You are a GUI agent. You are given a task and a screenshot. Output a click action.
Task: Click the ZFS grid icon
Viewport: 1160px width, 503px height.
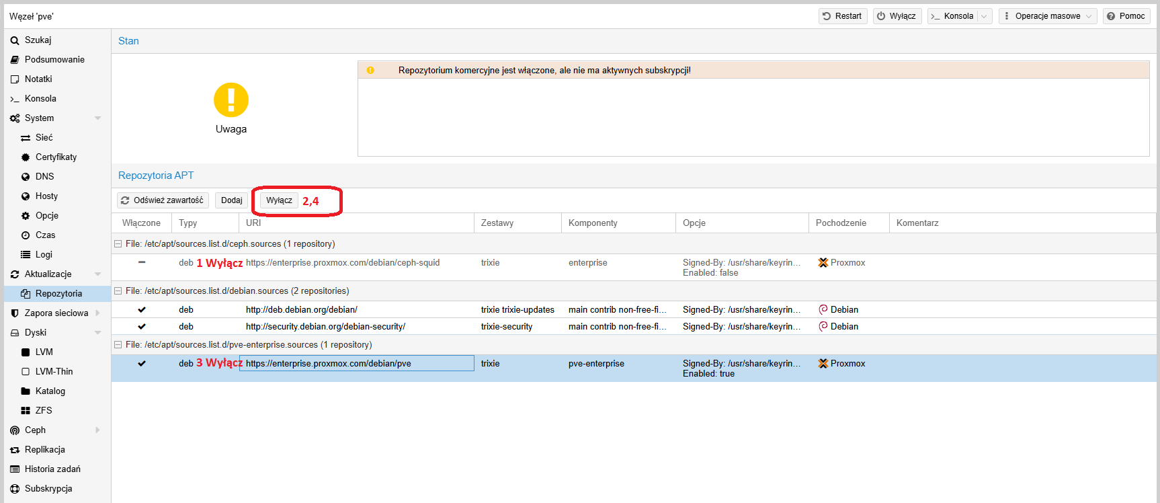pyautogui.click(x=26, y=411)
